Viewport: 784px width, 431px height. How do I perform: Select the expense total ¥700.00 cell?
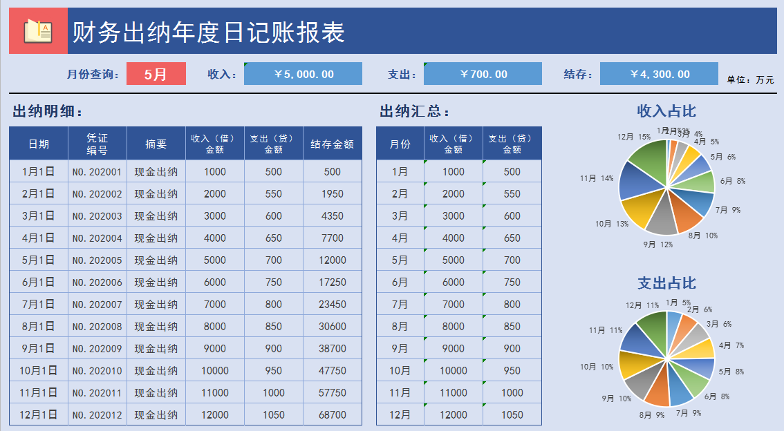point(483,74)
